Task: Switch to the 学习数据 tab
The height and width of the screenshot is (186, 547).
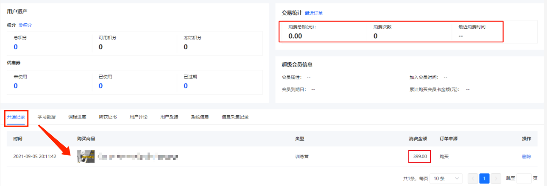Action: click(x=46, y=117)
